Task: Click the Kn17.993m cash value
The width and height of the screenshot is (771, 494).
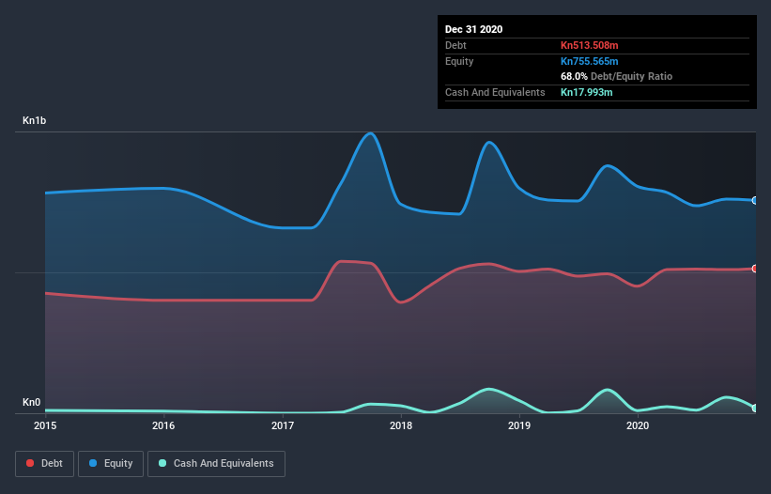Action: pos(587,92)
